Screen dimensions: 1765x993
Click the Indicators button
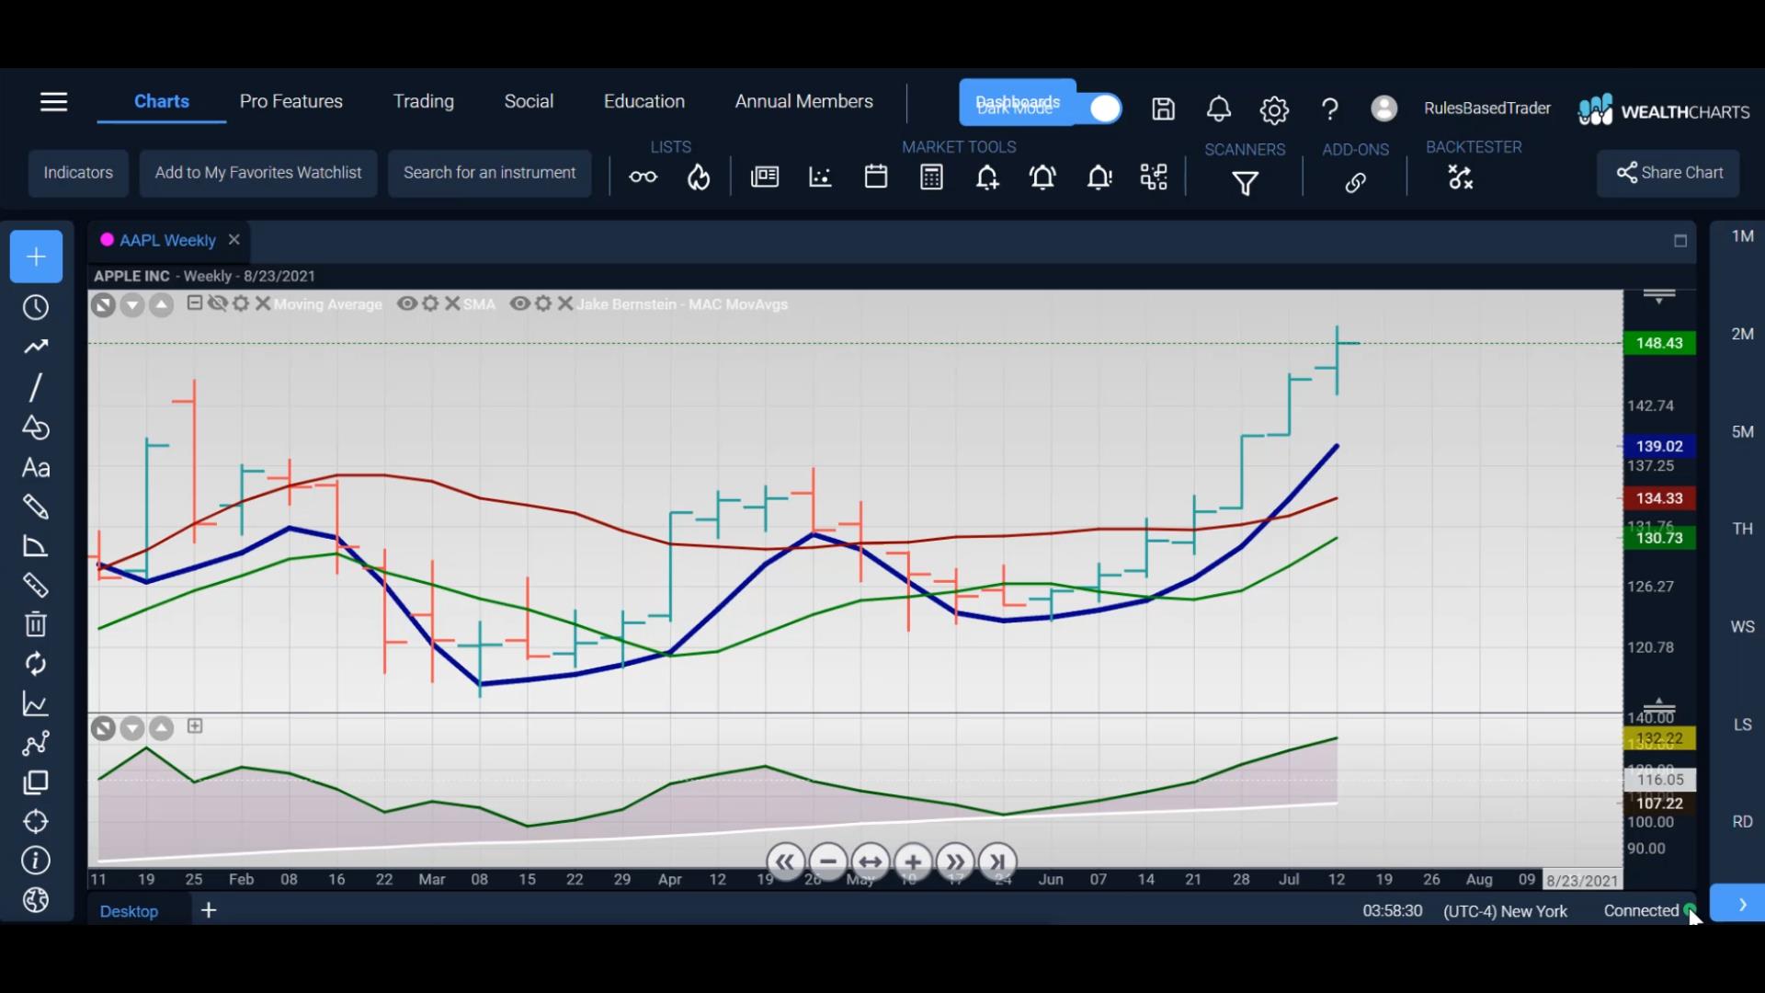pyautogui.click(x=78, y=173)
